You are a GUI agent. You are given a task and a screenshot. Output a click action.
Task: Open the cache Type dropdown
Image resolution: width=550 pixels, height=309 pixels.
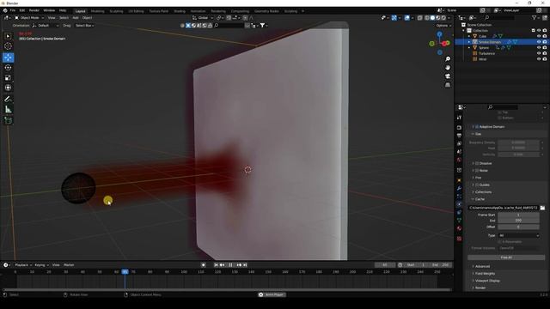pyautogui.click(x=518, y=235)
